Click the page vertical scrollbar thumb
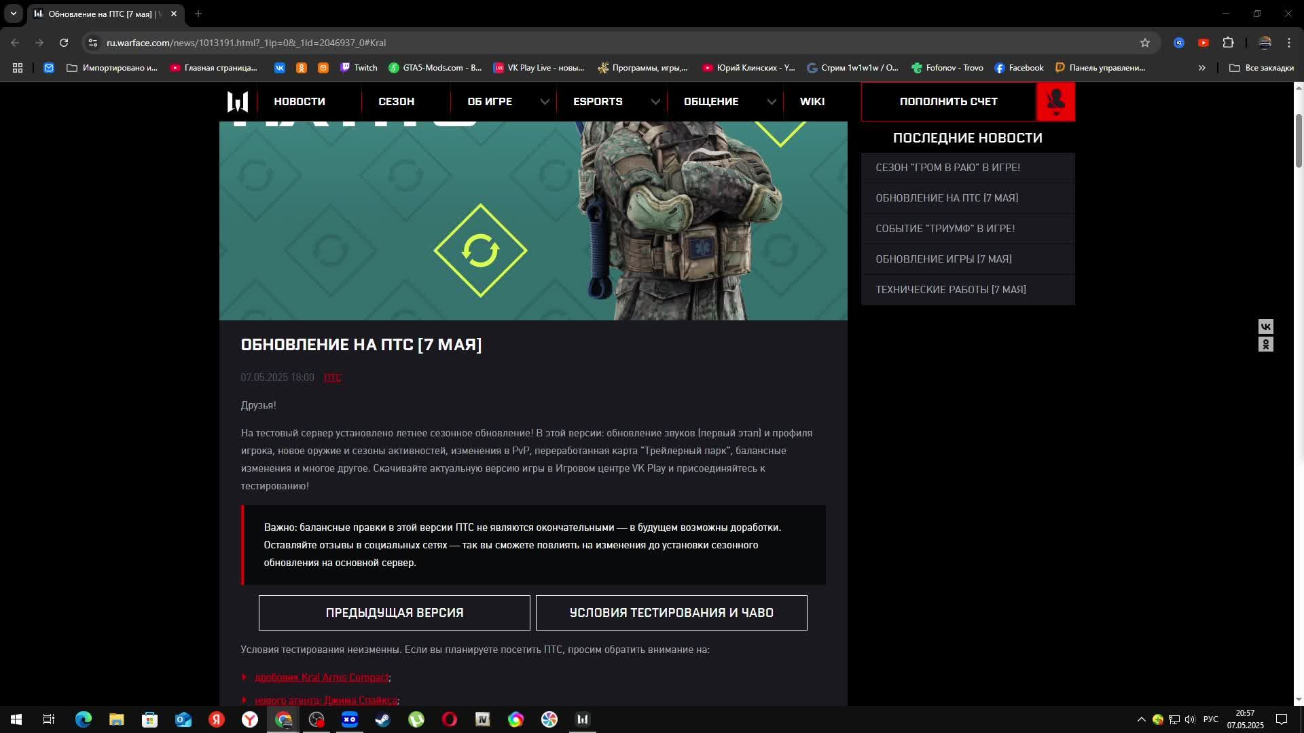The width and height of the screenshot is (1304, 733). click(1299, 139)
